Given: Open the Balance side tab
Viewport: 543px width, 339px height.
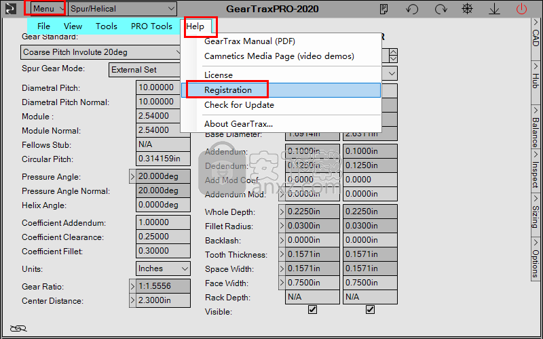Looking at the screenshot, I should pyautogui.click(x=536, y=127).
